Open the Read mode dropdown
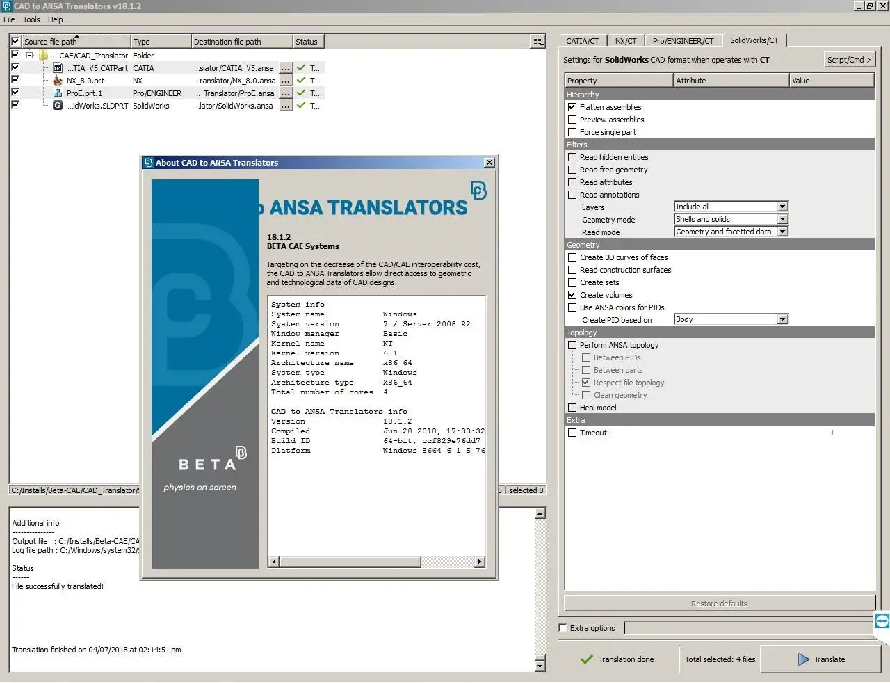Screen dimensions: 890x683 coord(731,232)
